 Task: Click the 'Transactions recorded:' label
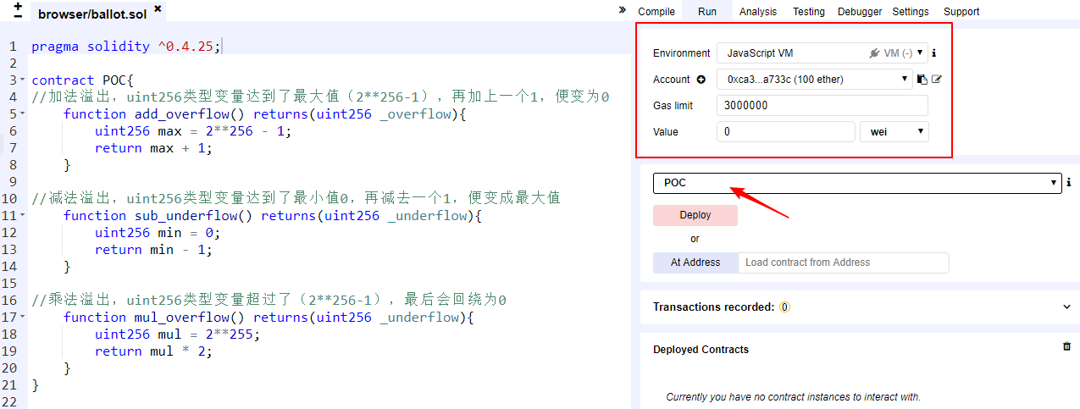713,307
